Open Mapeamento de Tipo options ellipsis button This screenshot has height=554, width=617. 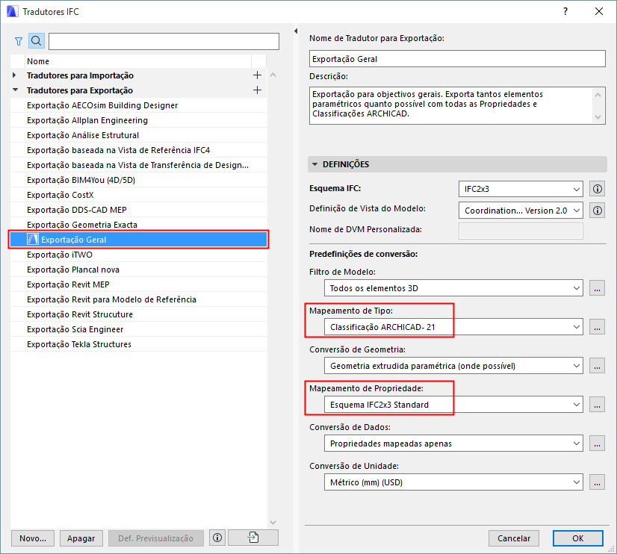tap(597, 327)
